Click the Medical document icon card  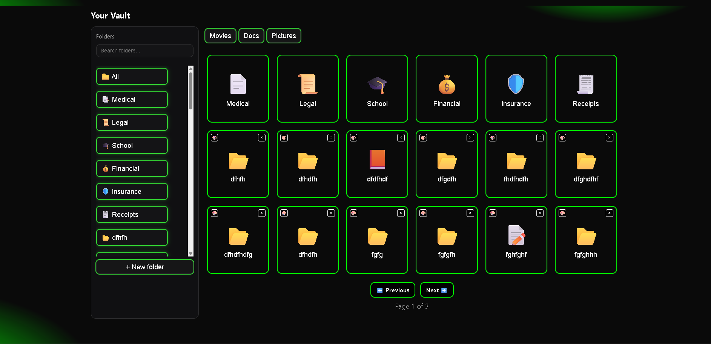(x=238, y=89)
